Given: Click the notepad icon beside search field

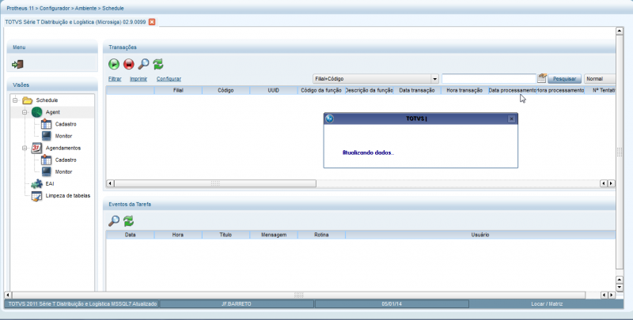Looking at the screenshot, I should coord(542,78).
